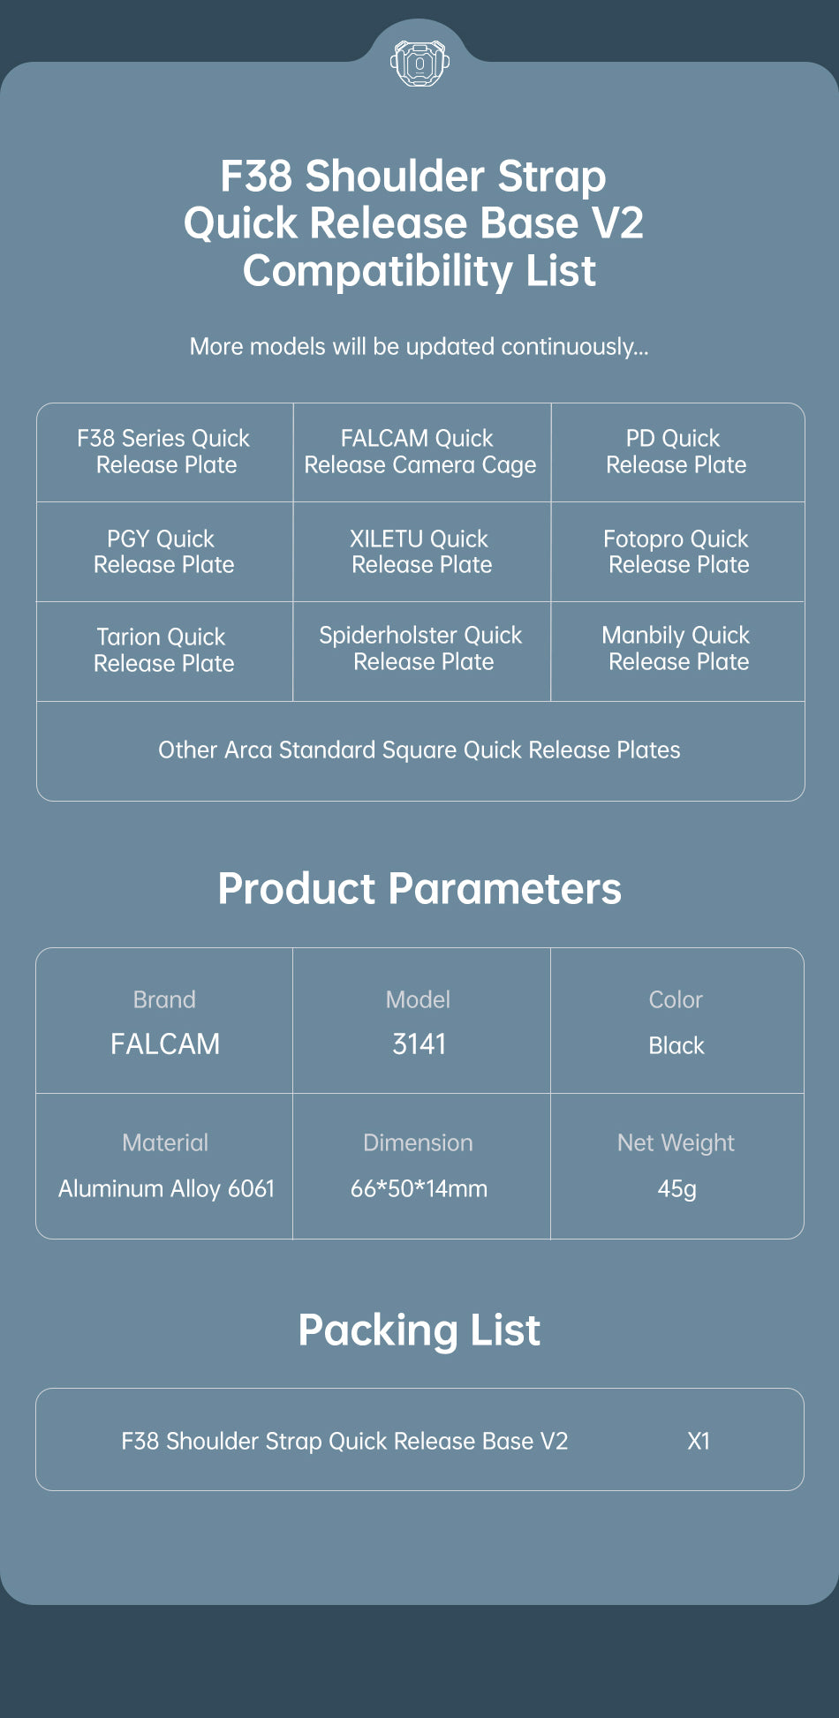Click the Net Weight 45g cell
The width and height of the screenshot is (839, 1718).
[x=676, y=1166]
